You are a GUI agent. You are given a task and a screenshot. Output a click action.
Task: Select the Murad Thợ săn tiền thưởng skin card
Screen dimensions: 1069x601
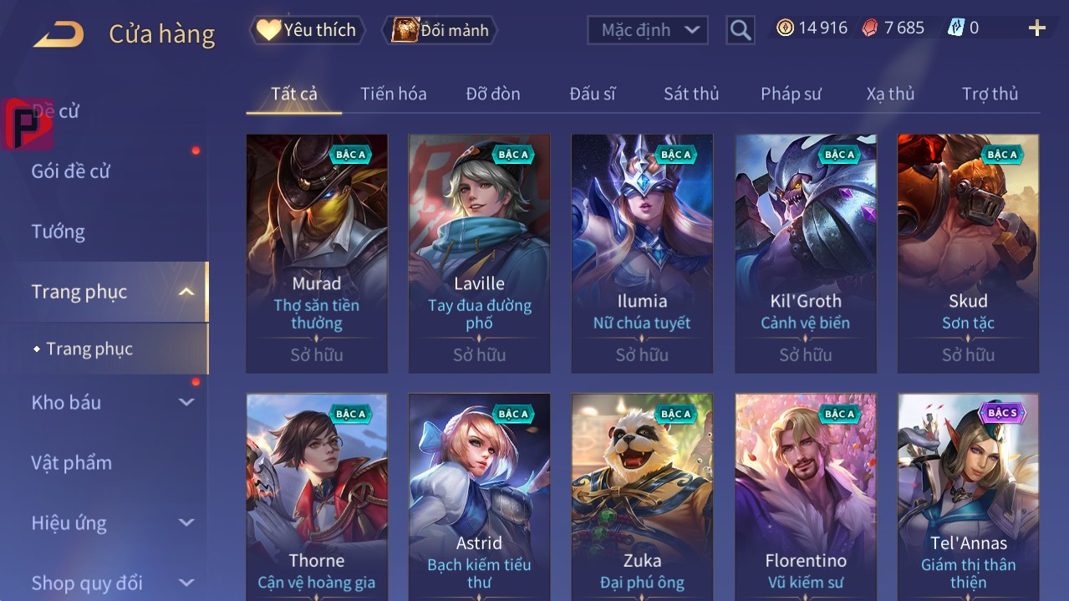[x=317, y=253]
